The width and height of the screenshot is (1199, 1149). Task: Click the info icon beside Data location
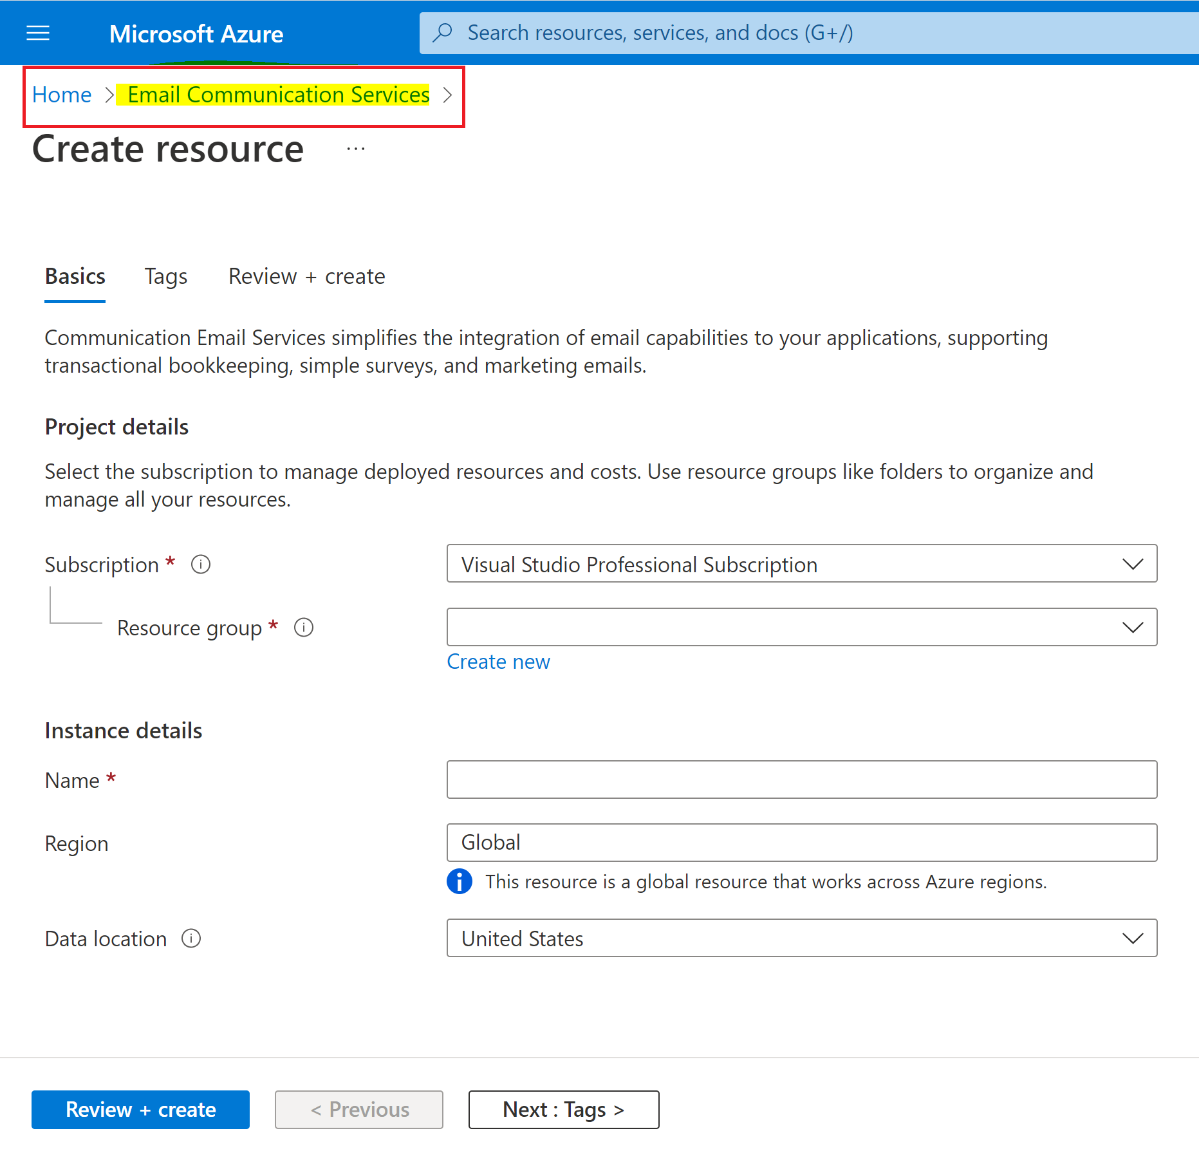point(191,939)
